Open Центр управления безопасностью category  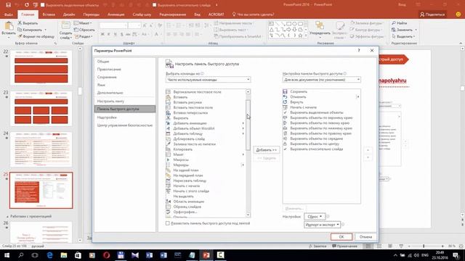125,125
